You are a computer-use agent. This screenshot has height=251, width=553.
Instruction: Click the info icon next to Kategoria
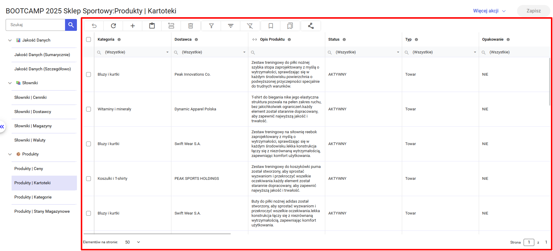(119, 39)
